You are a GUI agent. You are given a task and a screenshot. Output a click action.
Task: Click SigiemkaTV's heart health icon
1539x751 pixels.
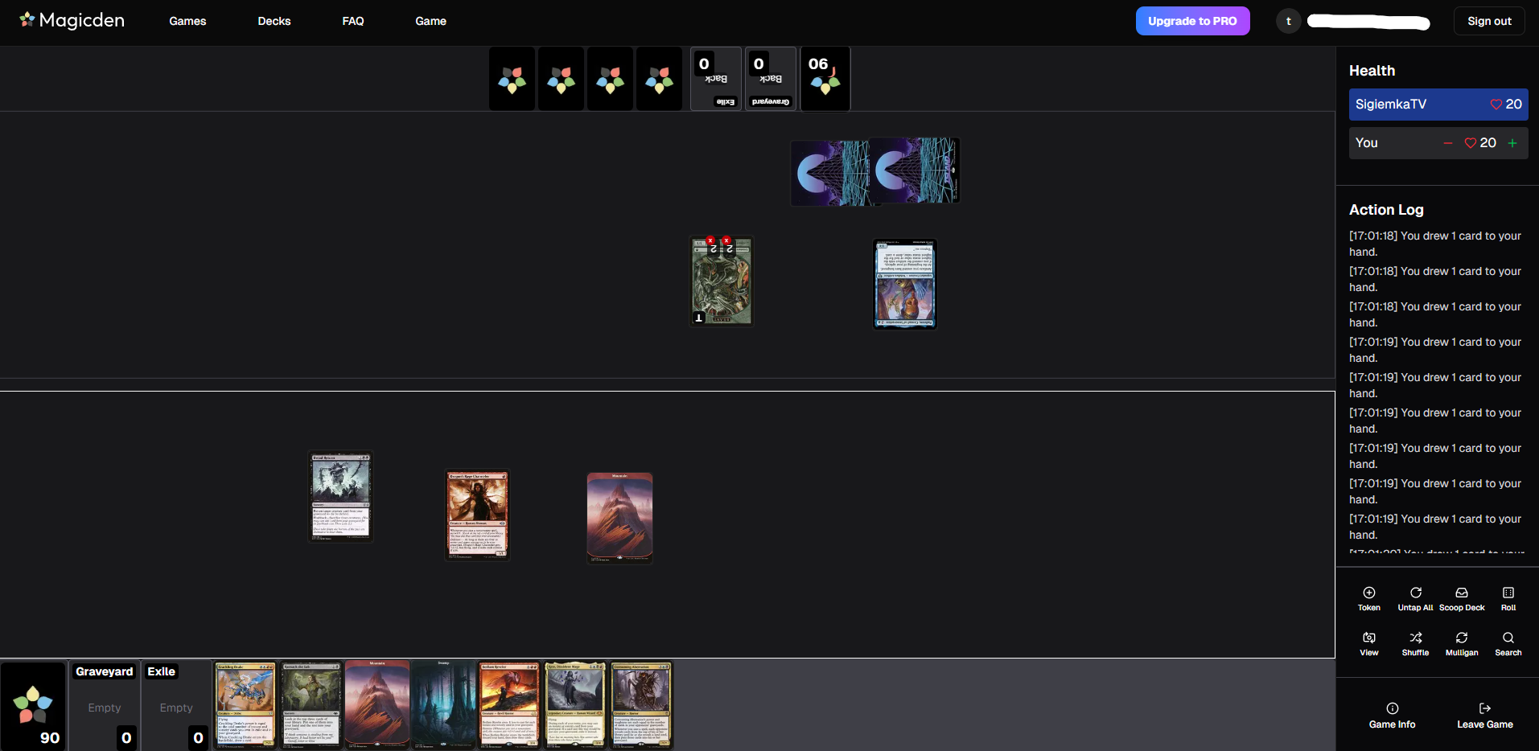(x=1496, y=105)
